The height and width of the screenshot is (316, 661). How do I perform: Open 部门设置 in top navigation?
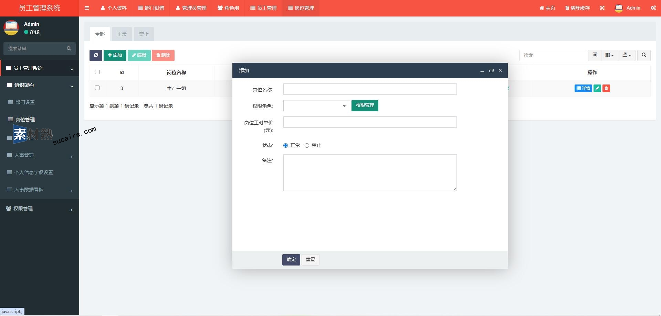tap(151, 8)
